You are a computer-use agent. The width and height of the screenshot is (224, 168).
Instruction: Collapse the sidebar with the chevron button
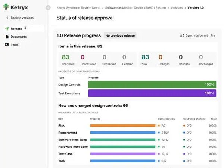48,8
